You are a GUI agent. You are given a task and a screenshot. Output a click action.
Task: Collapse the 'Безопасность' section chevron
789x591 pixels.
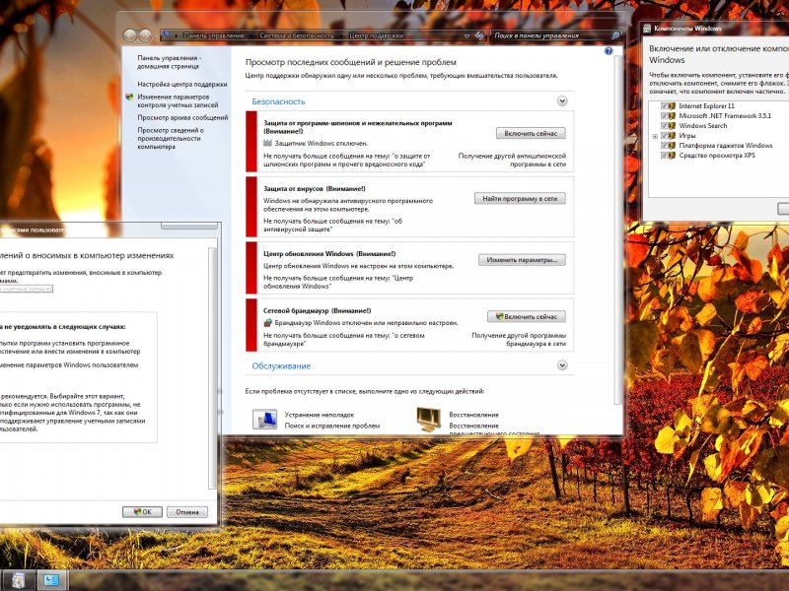pyautogui.click(x=562, y=101)
